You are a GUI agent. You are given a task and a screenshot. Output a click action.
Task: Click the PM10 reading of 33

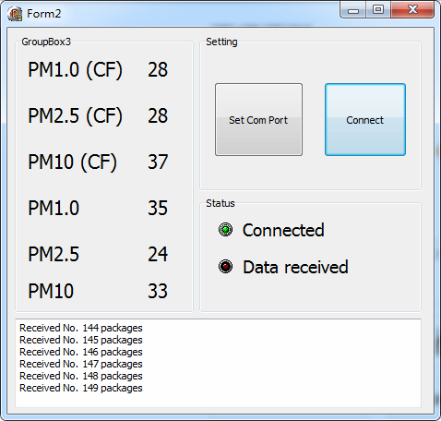click(158, 291)
